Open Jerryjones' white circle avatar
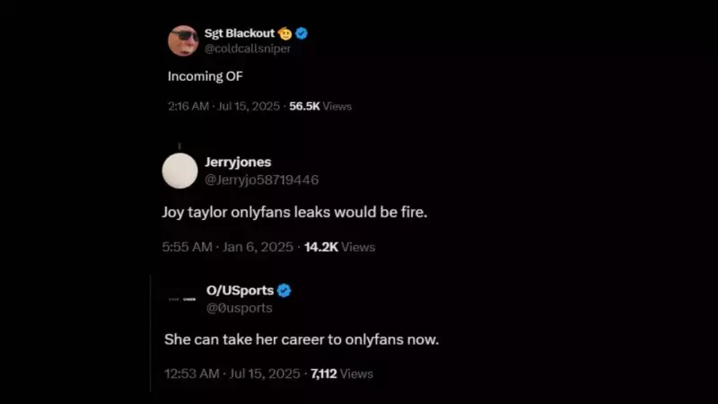 pos(179,171)
